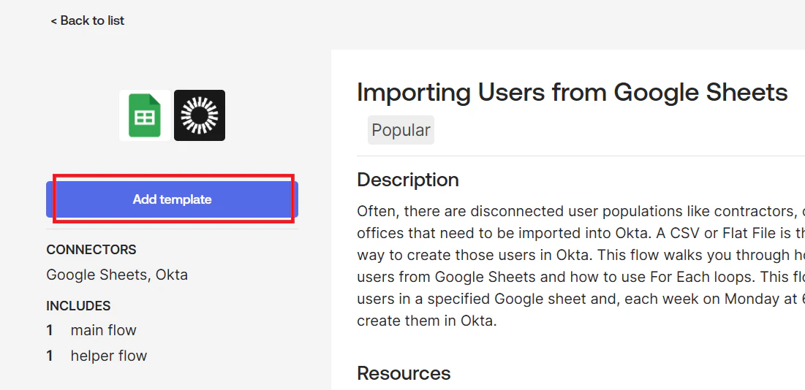Click the Popular tag badge
This screenshot has height=390, width=805.
point(401,130)
